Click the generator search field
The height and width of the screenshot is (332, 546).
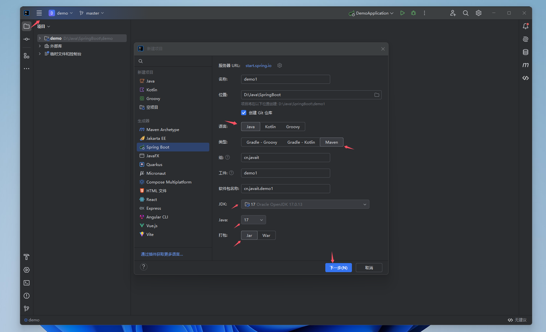point(173,61)
